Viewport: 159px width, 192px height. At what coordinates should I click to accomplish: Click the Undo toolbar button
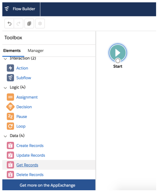9,24
